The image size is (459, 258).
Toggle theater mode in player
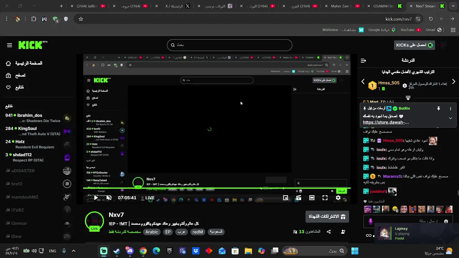tap(312, 198)
